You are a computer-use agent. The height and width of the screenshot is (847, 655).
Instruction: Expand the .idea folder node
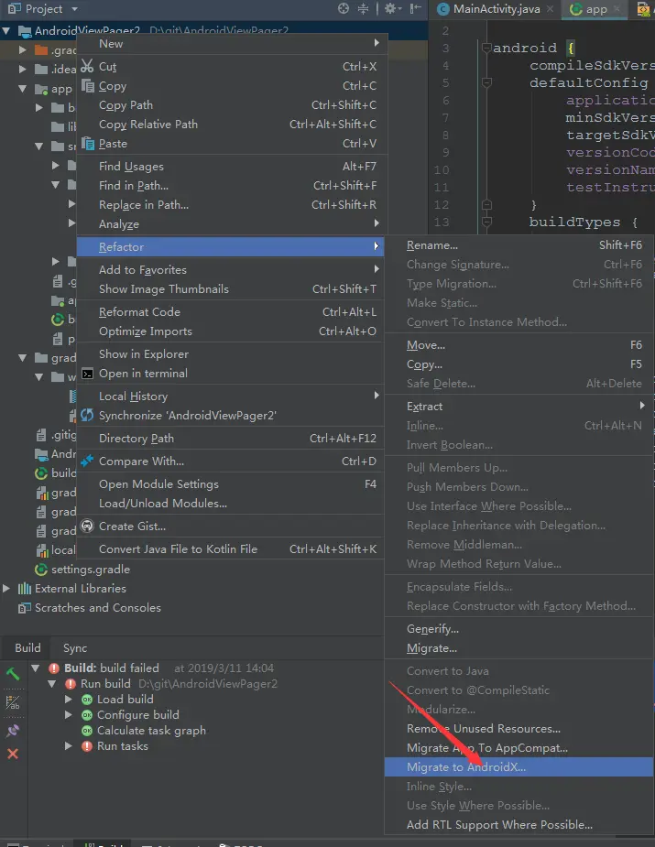pyautogui.click(x=23, y=70)
